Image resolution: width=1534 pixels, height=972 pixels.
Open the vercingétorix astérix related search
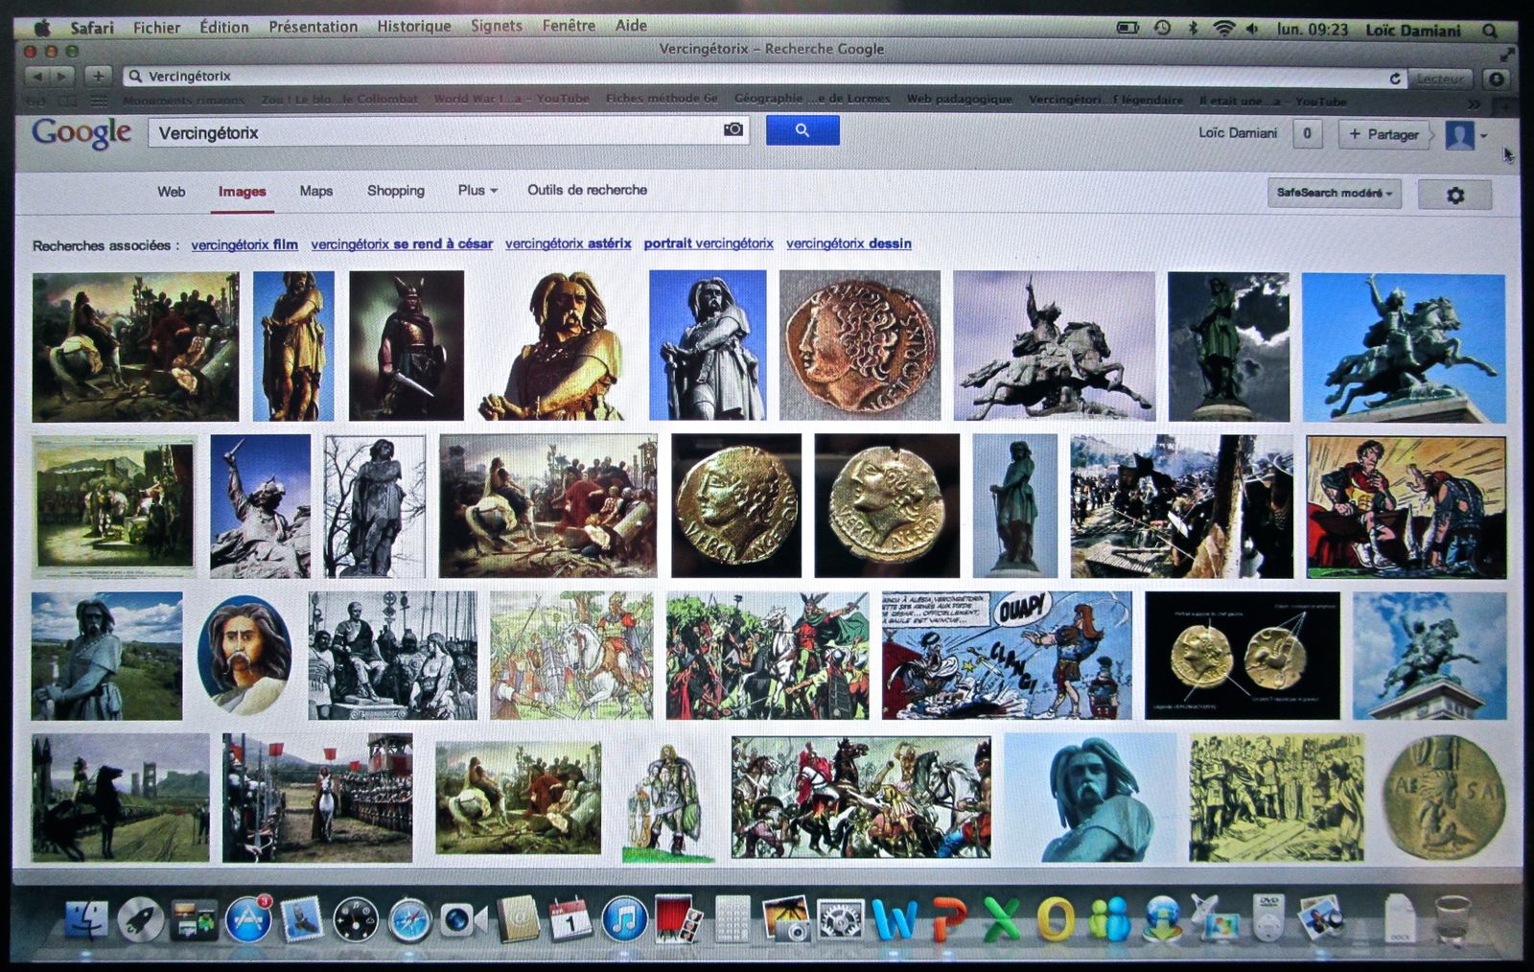pos(569,243)
